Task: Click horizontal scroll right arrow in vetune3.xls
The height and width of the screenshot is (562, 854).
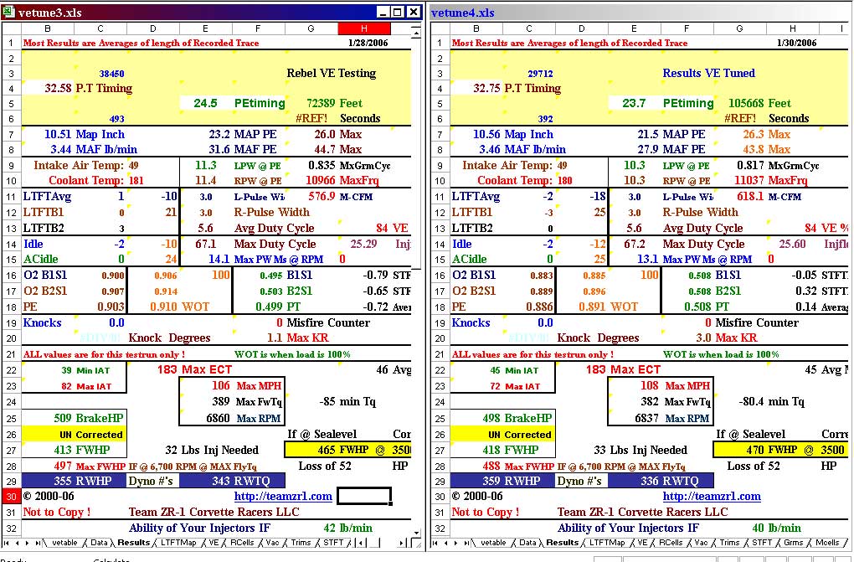Action: pyautogui.click(x=403, y=543)
